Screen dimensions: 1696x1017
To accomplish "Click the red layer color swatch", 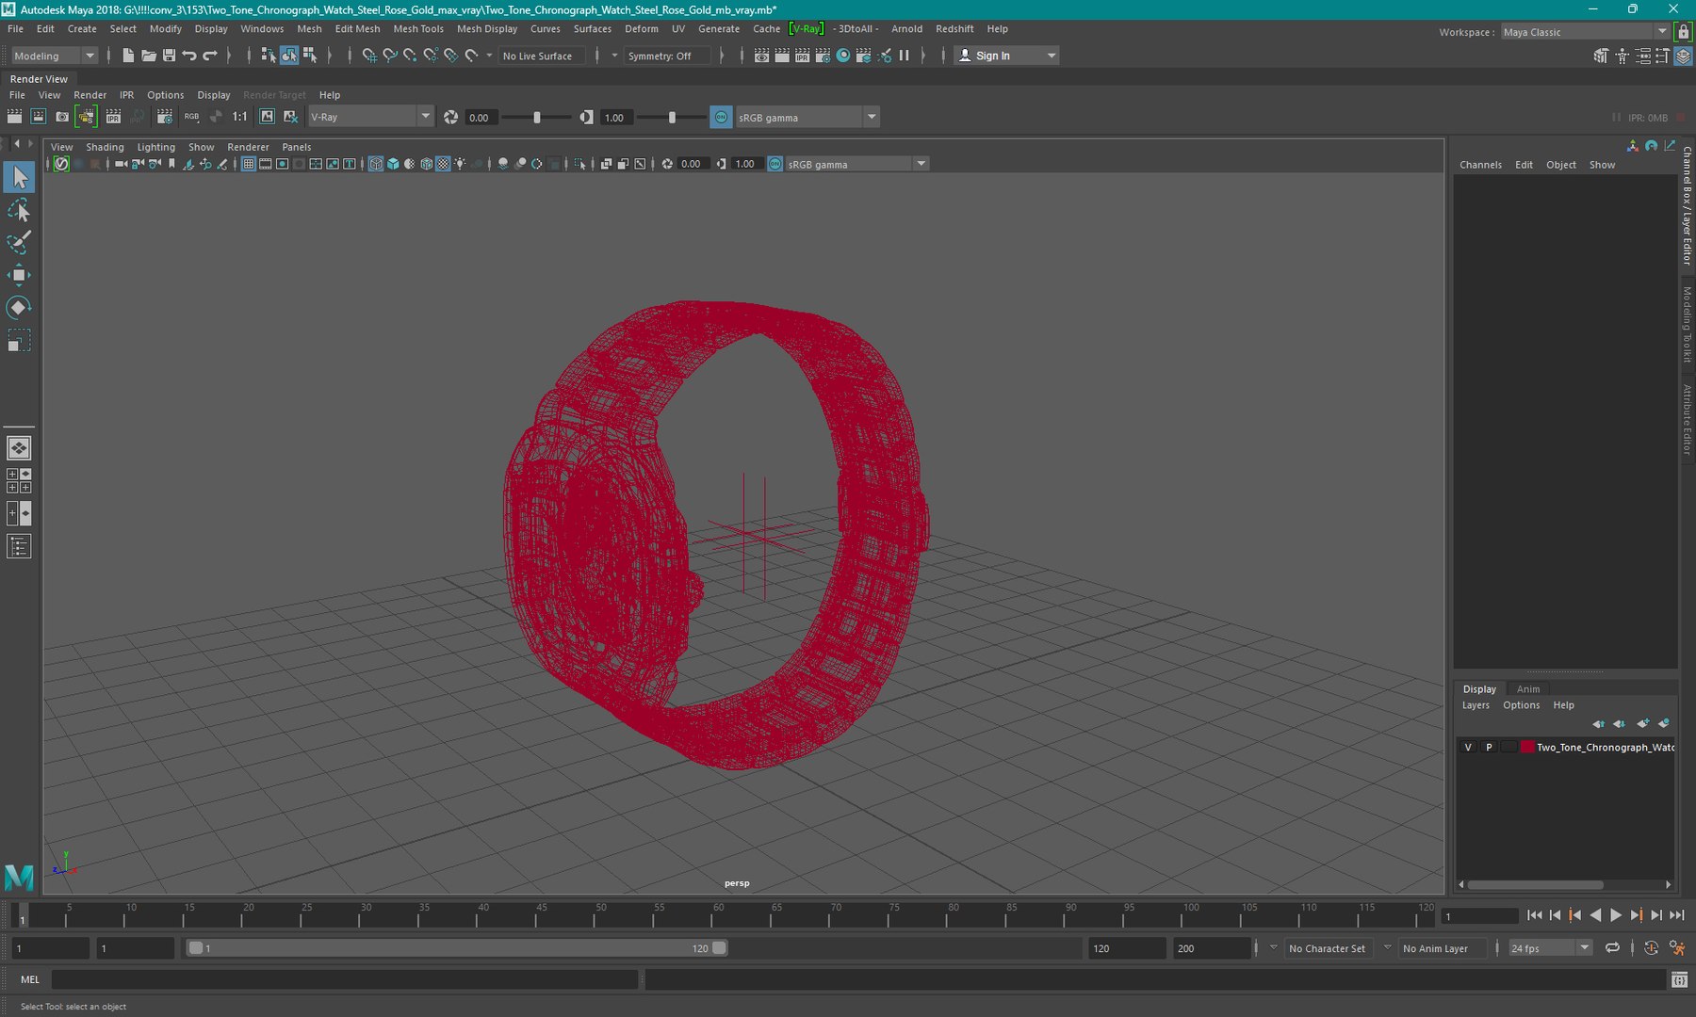I will tap(1527, 747).
